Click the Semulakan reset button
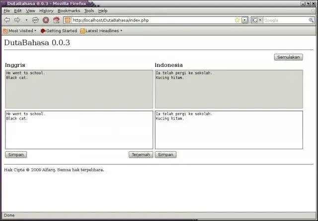The height and width of the screenshot is (221, 318). point(288,57)
